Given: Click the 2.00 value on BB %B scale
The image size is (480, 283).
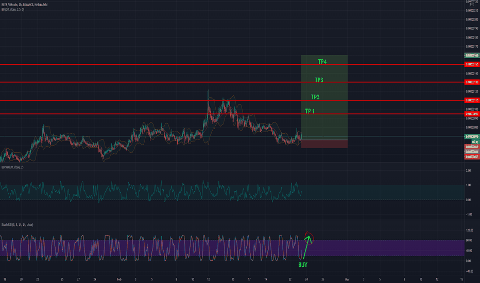Looking at the screenshot, I should (468, 170).
